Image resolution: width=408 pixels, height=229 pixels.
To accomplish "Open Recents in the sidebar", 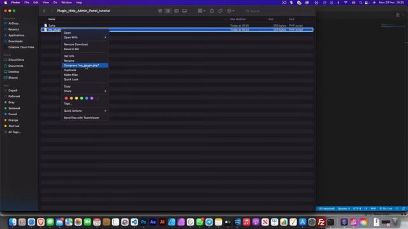I will click(x=13, y=29).
